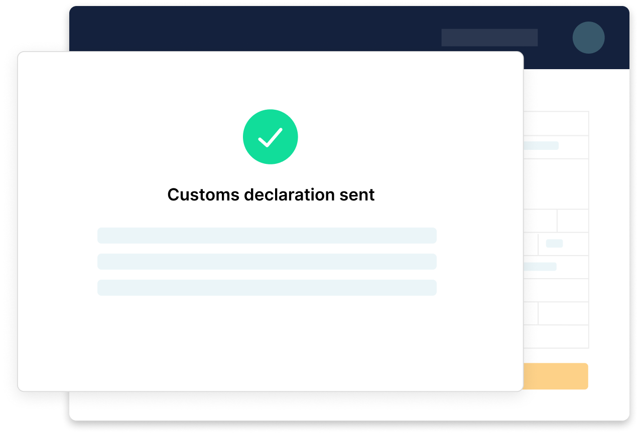Image resolution: width=639 pixels, height=433 pixels.
Task: Click the right cell of the upper split row
Action: point(573,221)
